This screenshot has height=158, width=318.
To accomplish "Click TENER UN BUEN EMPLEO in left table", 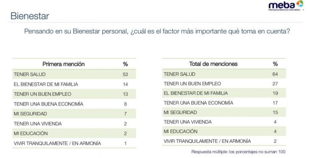I will tap(42, 94).
